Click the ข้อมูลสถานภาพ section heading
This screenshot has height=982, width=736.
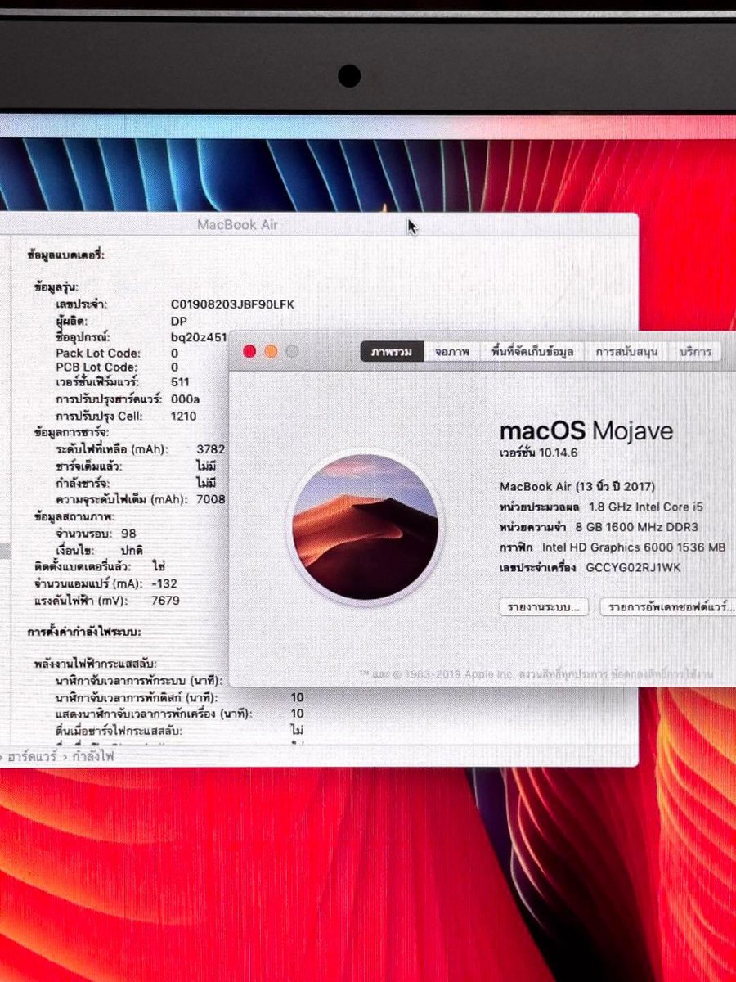point(74,517)
